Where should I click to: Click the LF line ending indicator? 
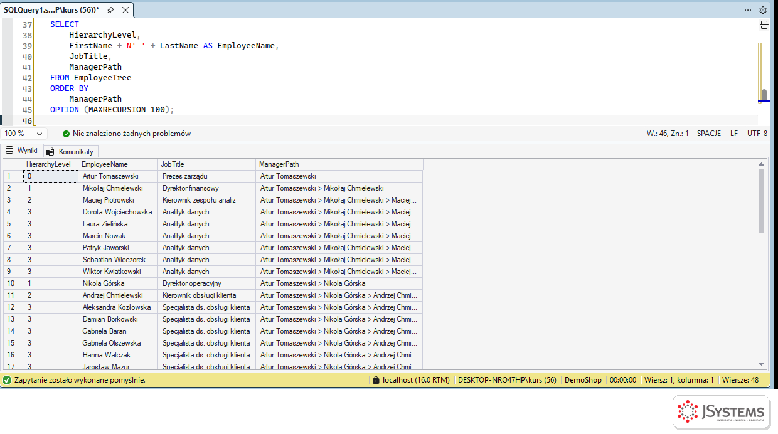734,134
